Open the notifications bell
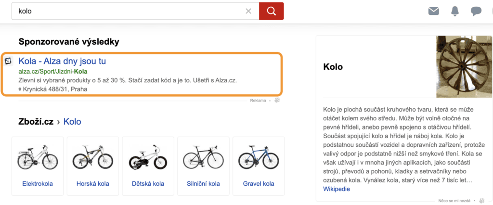This screenshot has height=205, width=493. tap(455, 11)
